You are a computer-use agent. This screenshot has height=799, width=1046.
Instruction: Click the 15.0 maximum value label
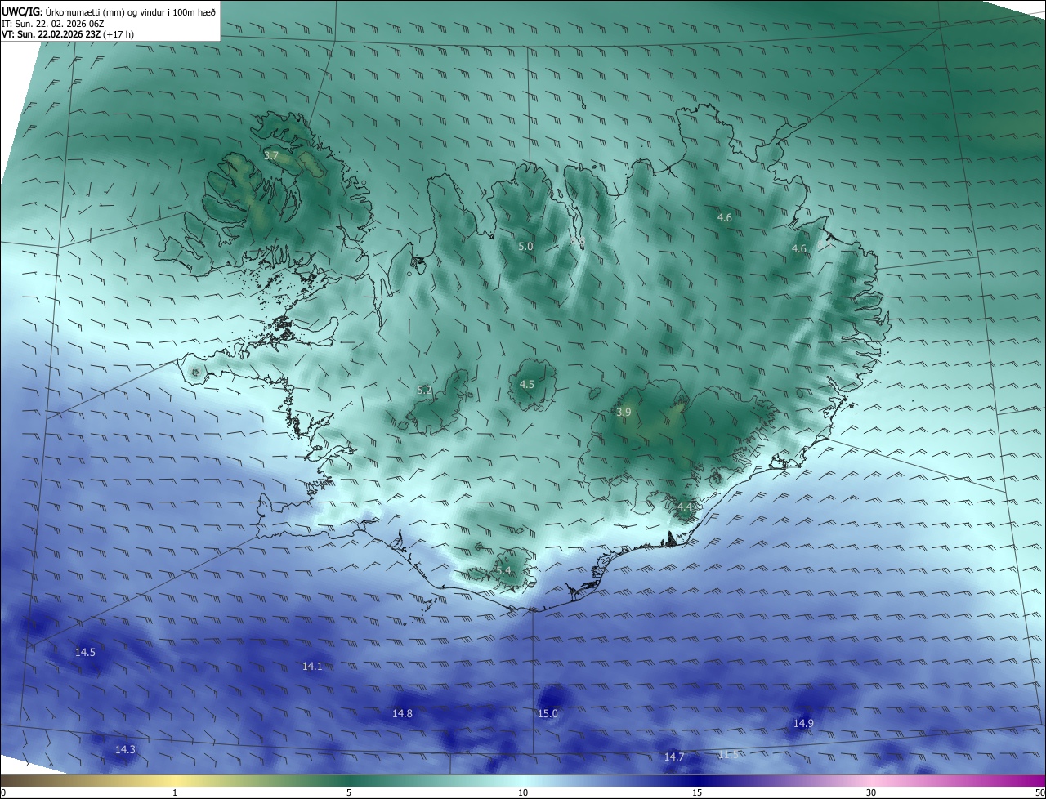click(548, 714)
